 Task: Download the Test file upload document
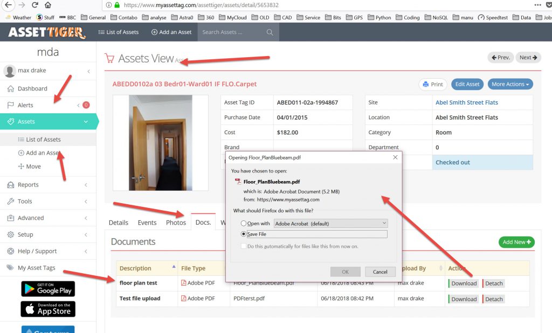(464, 299)
